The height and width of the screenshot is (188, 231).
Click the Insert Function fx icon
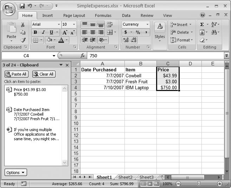(83, 56)
